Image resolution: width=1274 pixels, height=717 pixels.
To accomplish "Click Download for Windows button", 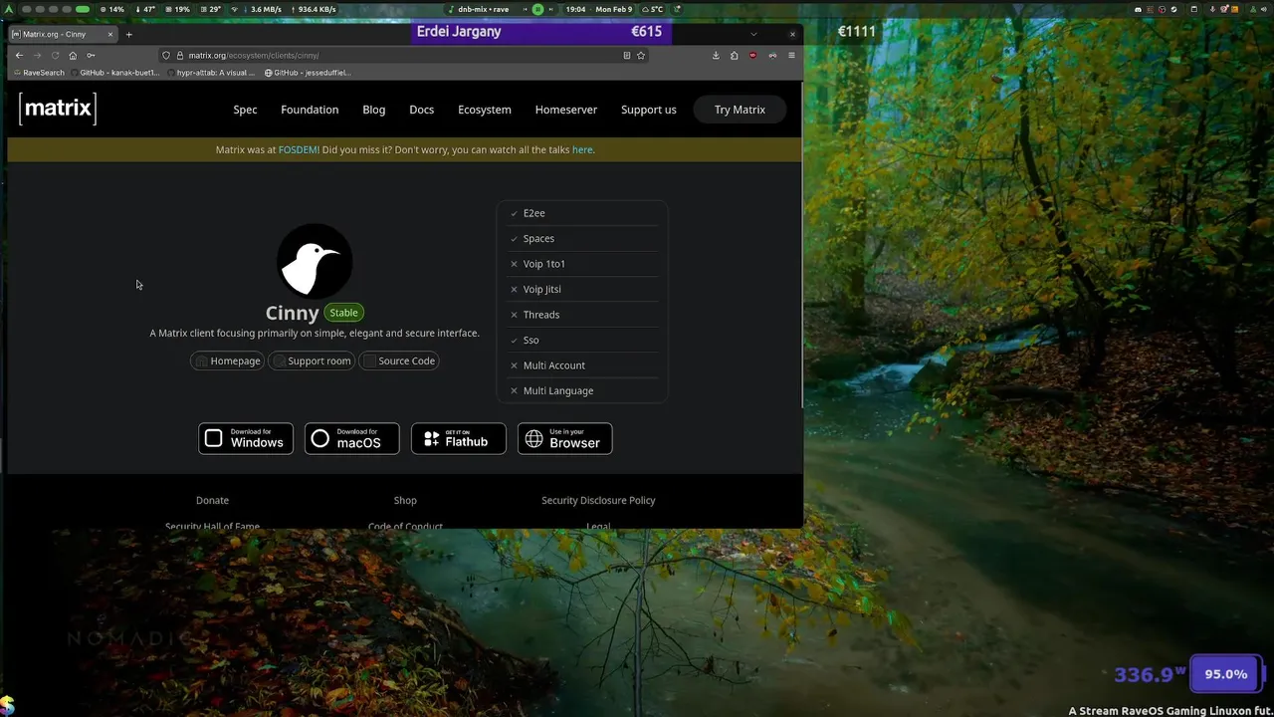I will tap(246, 438).
